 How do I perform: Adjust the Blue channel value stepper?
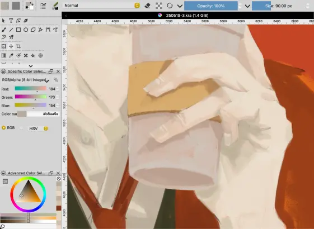[58, 106]
